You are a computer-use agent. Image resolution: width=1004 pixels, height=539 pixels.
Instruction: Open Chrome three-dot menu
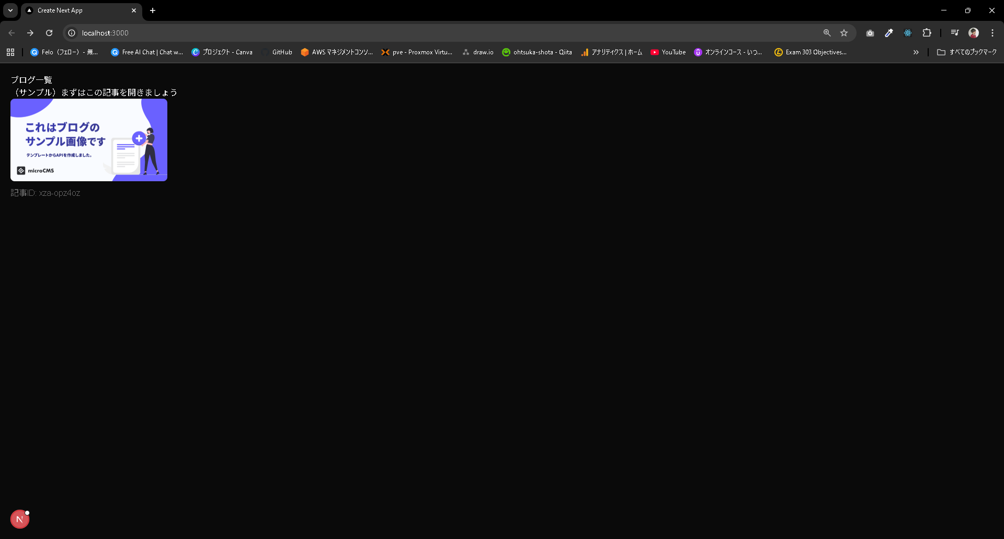pos(992,33)
